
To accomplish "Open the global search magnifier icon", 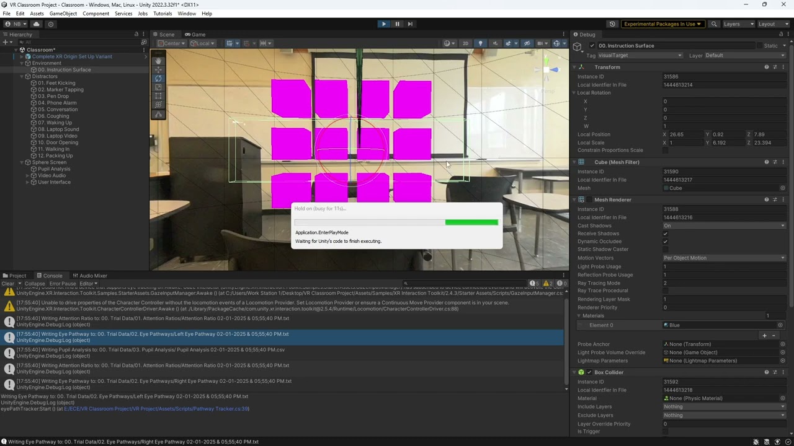I will click(714, 24).
